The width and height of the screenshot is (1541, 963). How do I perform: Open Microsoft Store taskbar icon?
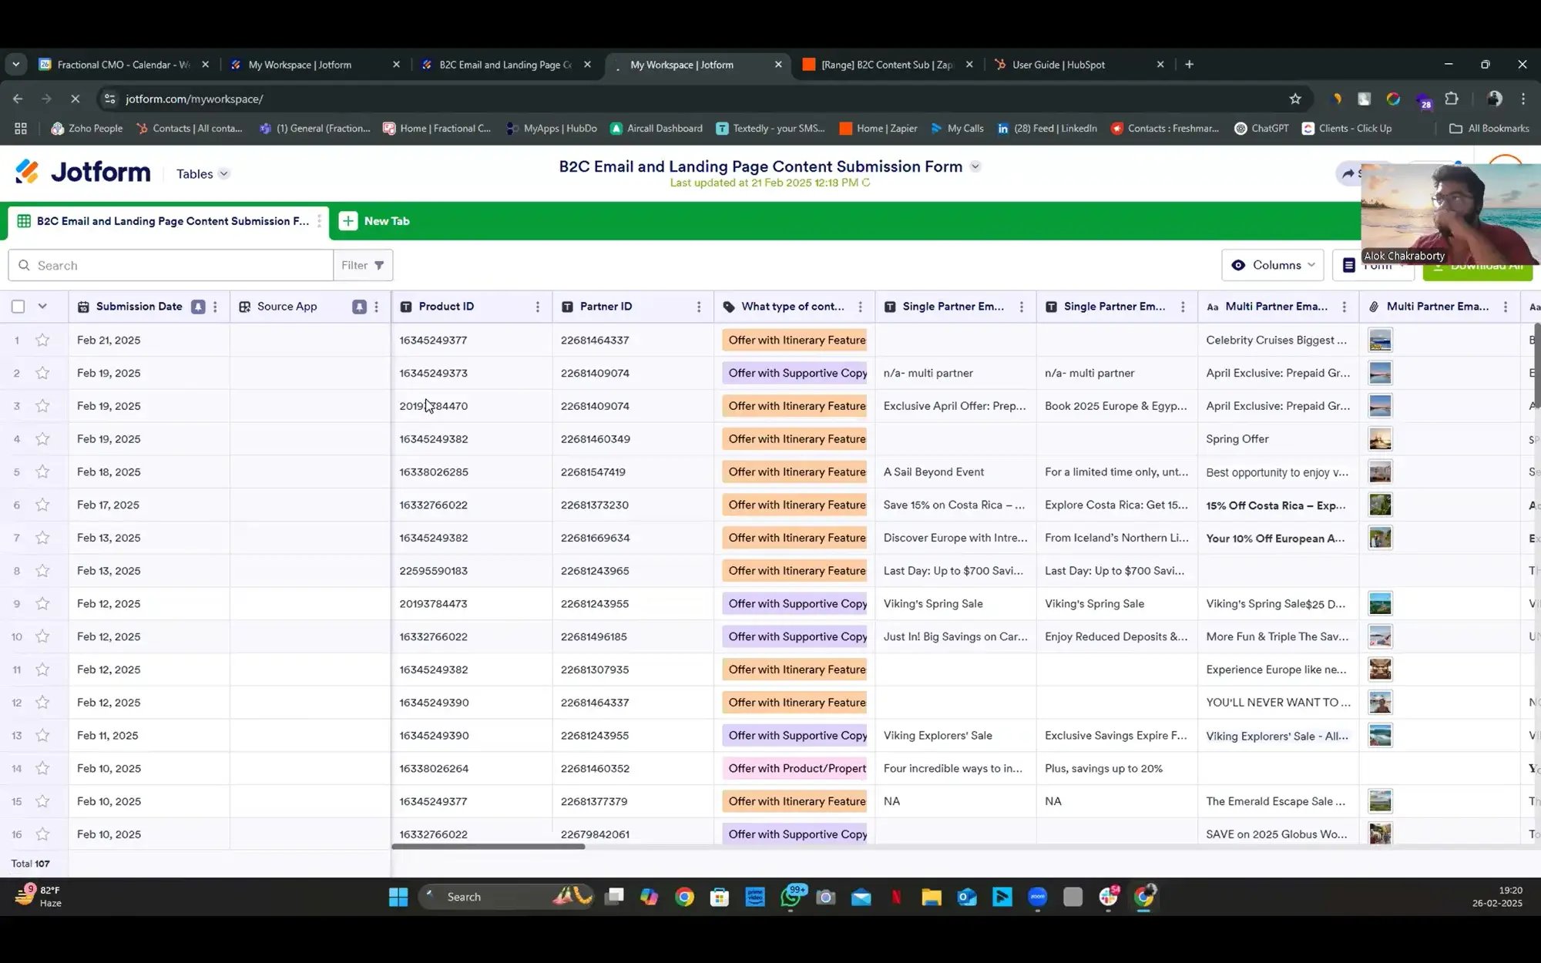720,897
